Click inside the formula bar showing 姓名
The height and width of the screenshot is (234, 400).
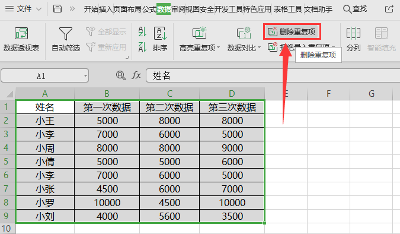pos(273,75)
